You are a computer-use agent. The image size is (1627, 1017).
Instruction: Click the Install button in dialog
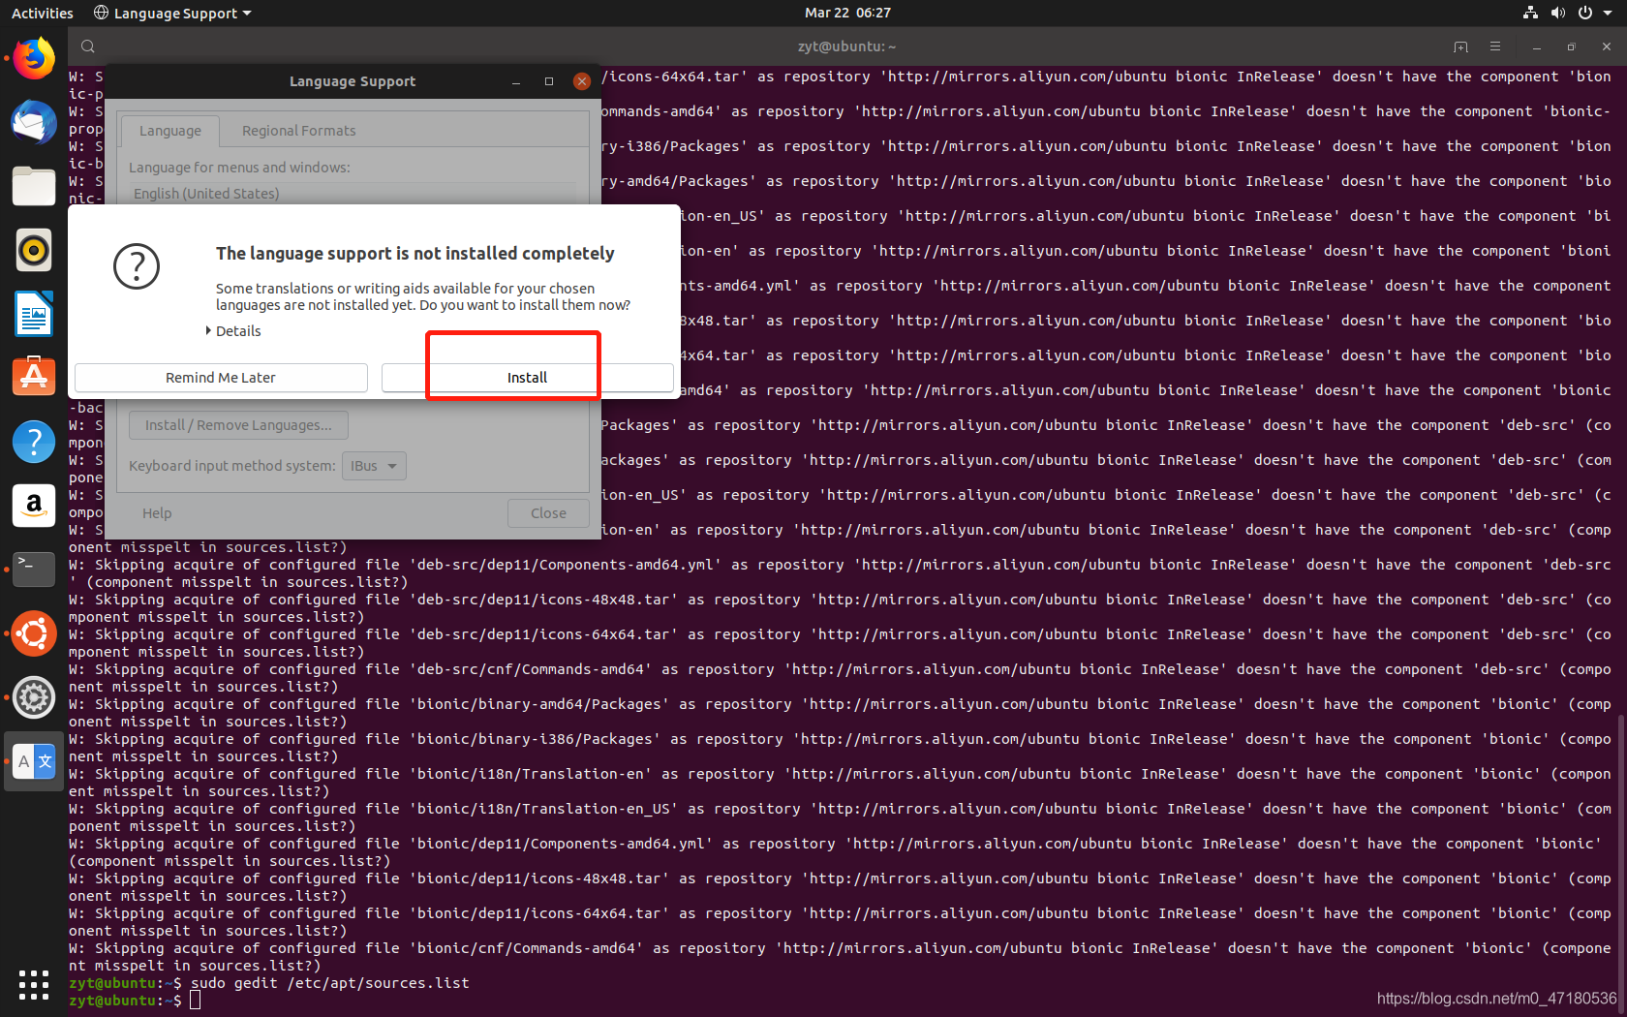point(527,378)
